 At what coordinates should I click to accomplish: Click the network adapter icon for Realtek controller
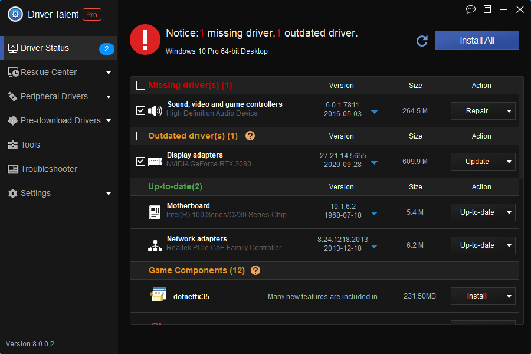155,246
